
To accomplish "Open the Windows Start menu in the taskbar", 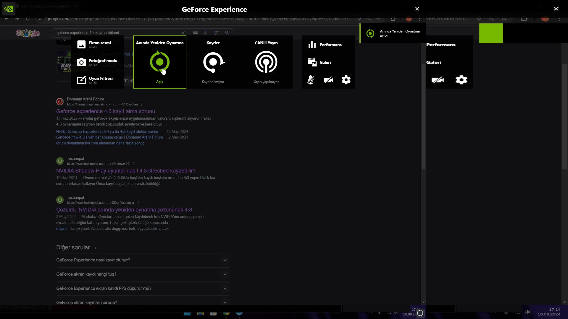I will tap(187, 313).
